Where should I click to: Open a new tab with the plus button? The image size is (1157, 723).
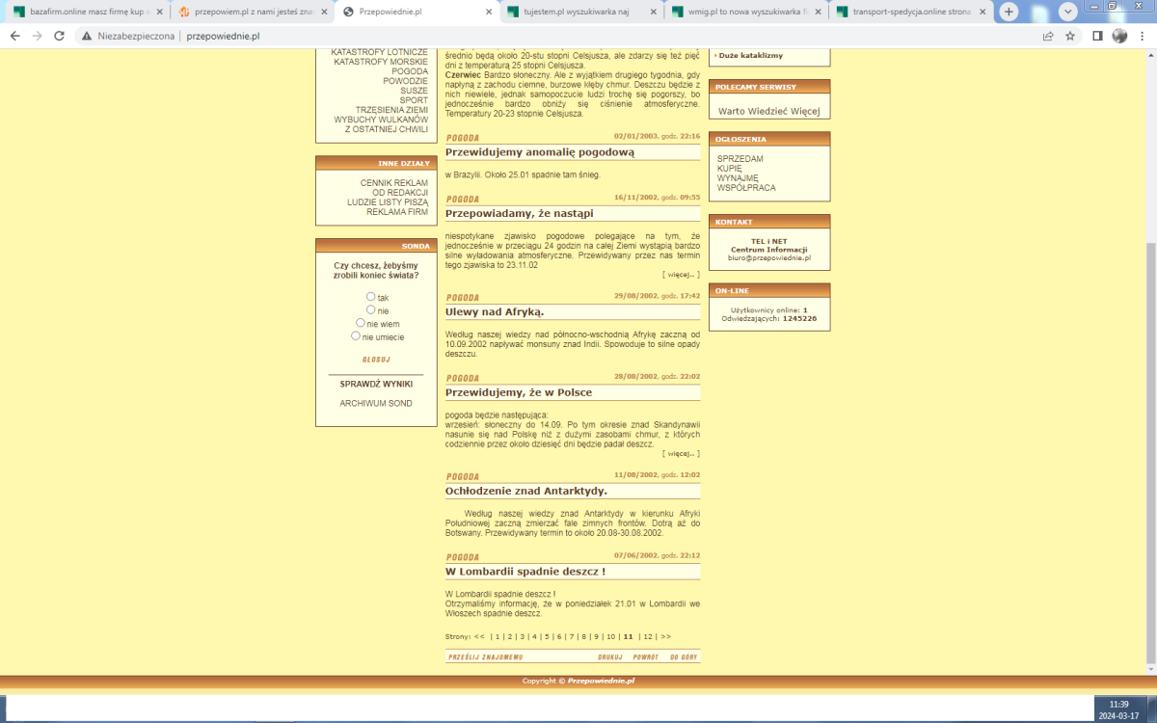pos(1009,12)
